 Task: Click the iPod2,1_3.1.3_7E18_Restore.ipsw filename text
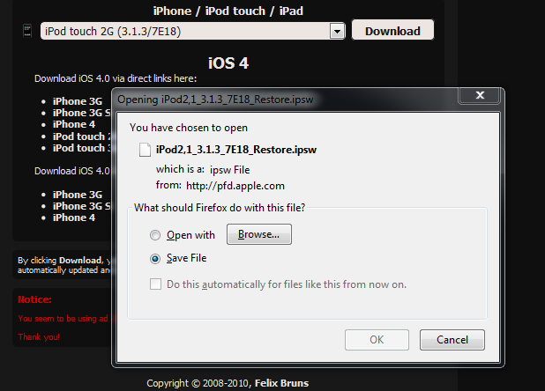point(236,150)
